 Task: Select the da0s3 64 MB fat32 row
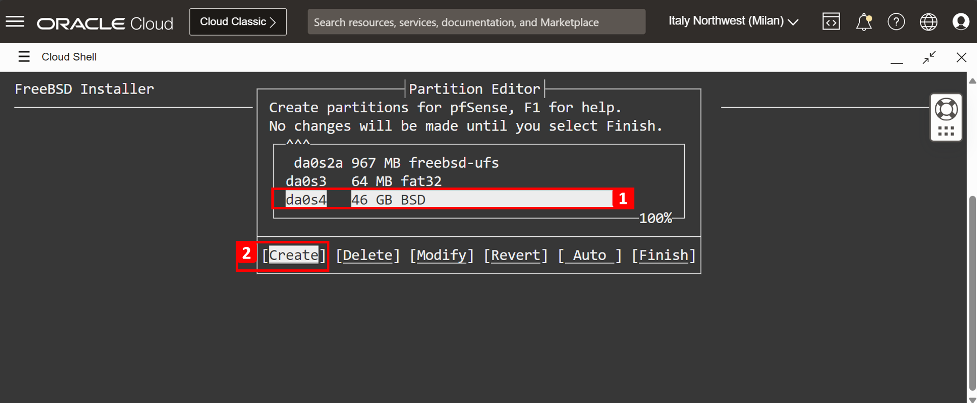[364, 181]
